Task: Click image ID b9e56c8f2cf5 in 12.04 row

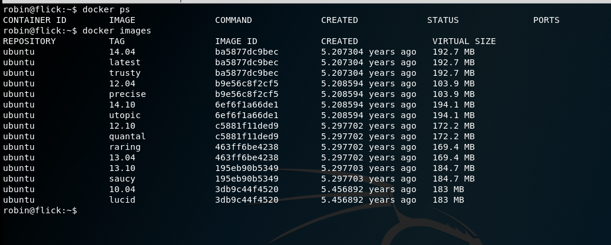Action: point(247,83)
